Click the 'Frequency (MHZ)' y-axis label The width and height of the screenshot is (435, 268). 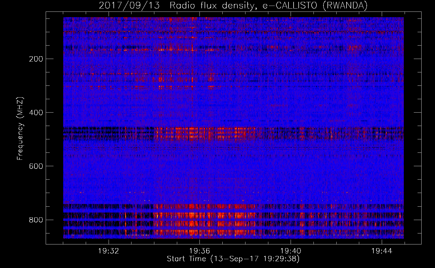[x=20, y=129]
